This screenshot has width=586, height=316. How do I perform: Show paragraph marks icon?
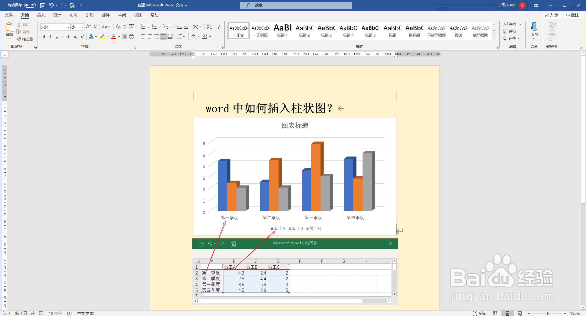click(x=219, y=27)
